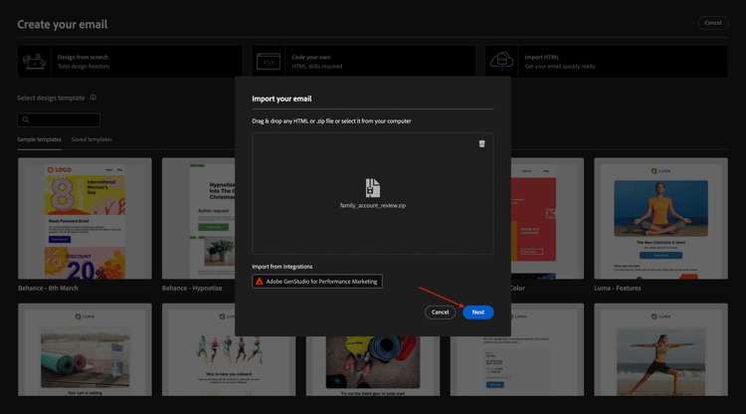Click the Adobe logo in GenStudio button
Viewport: 746px width, 414px height.
(260, 282)
